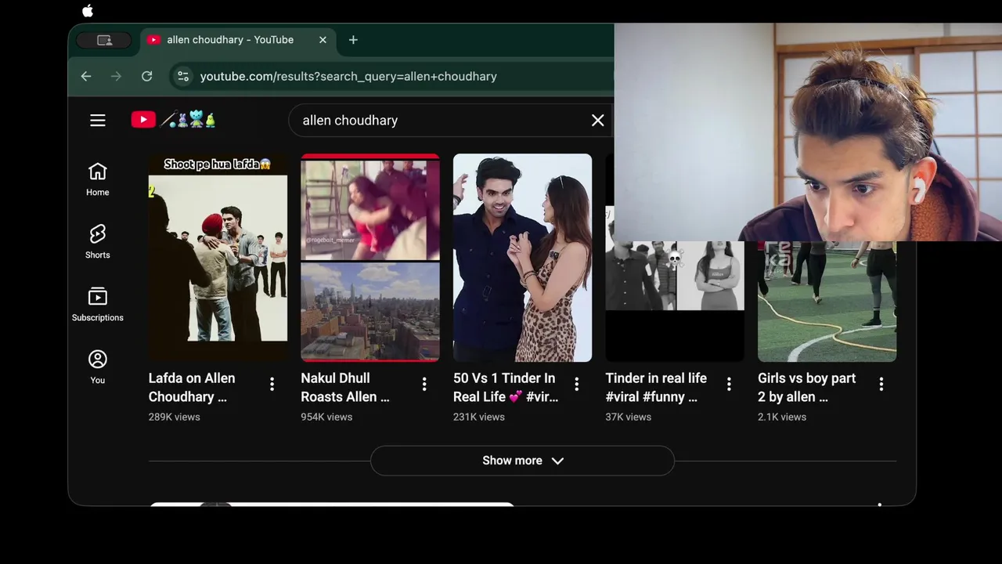Click the 289K views text
The width and height of the screenshot is (1002, 564).
[x=175, y=417]
